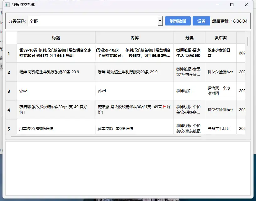Select row 1 via its row header

9,53
